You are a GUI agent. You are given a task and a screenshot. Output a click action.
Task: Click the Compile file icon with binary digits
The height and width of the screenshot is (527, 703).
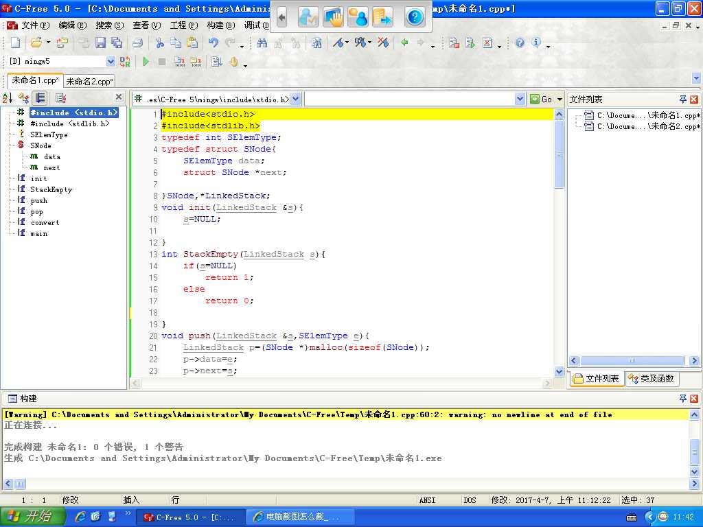pyautogui.click(x=179, y=62)
